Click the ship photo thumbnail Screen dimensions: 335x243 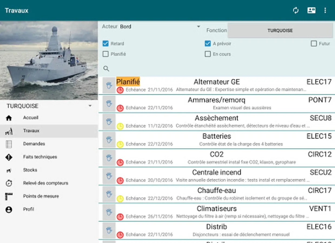coord(49,60)
